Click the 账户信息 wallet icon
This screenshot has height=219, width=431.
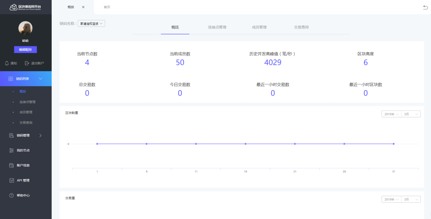pyautogui.click(x=11, y=165)
